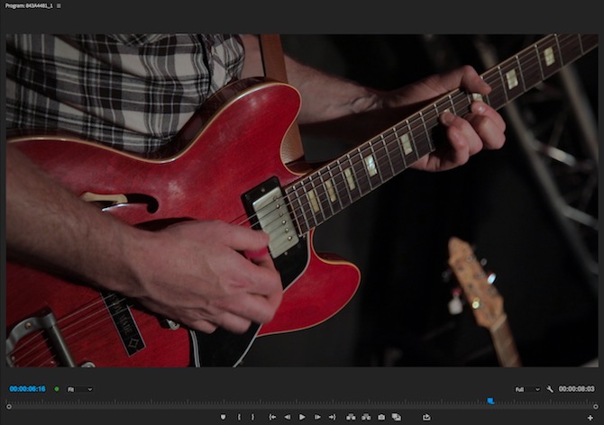The height and width of the screenshot is (425, 604).
Task: Click the Go to Out point icon
Action: point(332,417)
